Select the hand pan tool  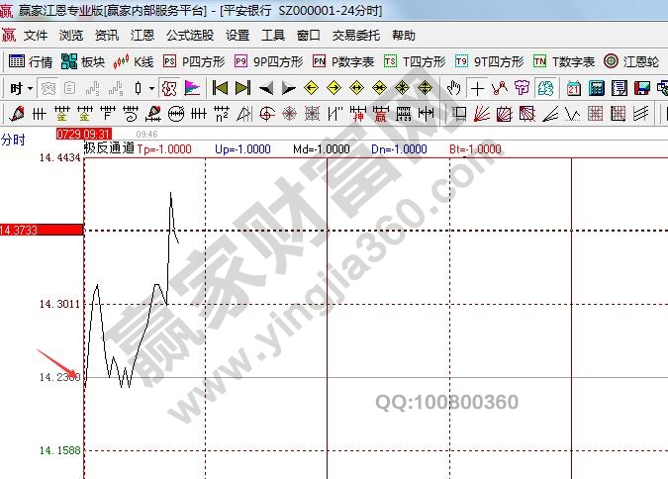[454, 88]
